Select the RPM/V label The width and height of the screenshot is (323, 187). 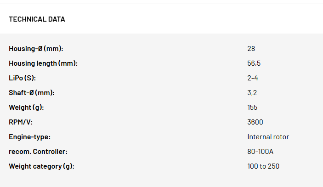pyautogui.click(x=21, y=122)
